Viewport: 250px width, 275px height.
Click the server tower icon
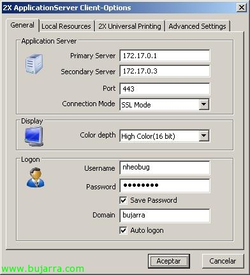(x=34, y=64)
